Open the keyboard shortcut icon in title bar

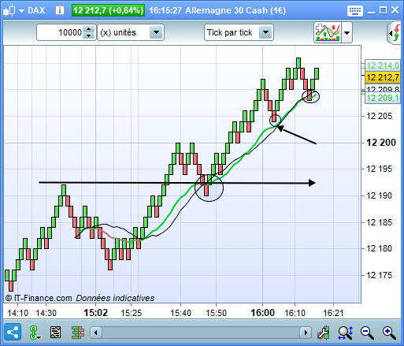[354, 11]
